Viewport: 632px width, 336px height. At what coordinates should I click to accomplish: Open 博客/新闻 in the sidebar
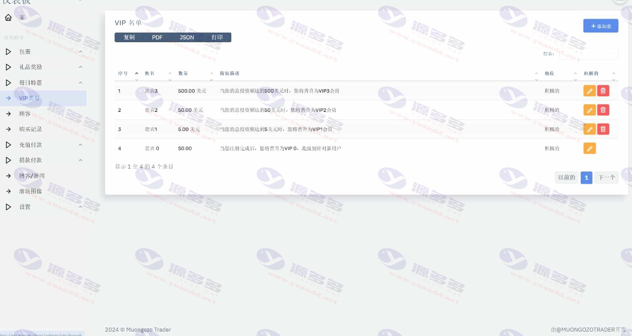32,176
